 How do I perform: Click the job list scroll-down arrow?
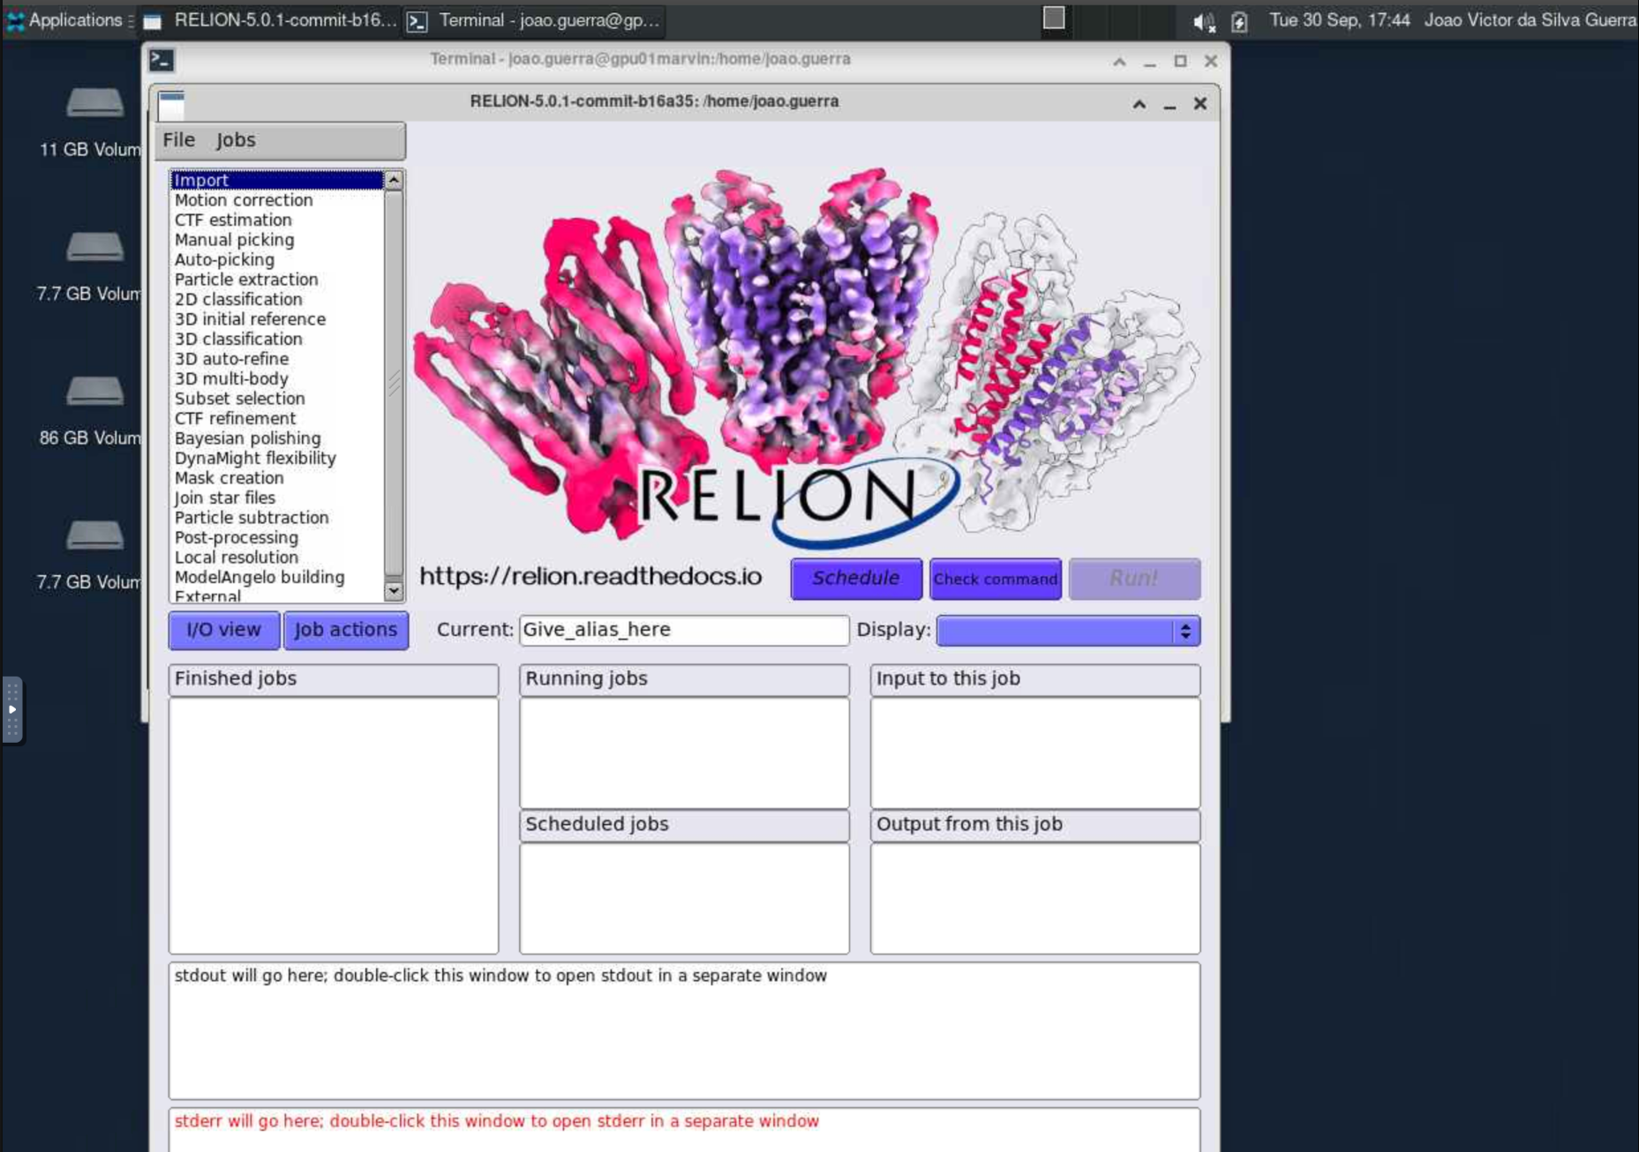coord(394,589)
